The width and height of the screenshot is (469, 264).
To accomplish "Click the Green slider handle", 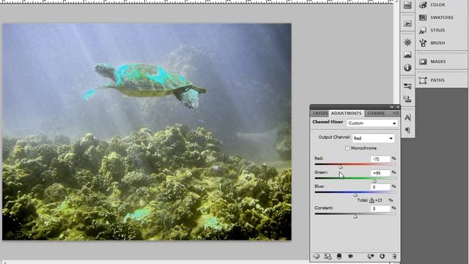I will click(x=374, y=181).
